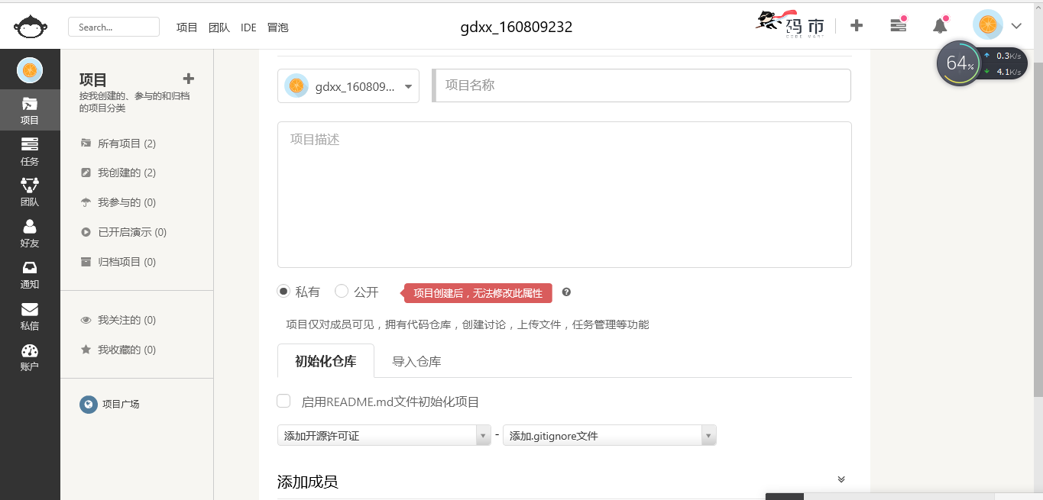Open 我参与的 (0) list

click(118, 202)
